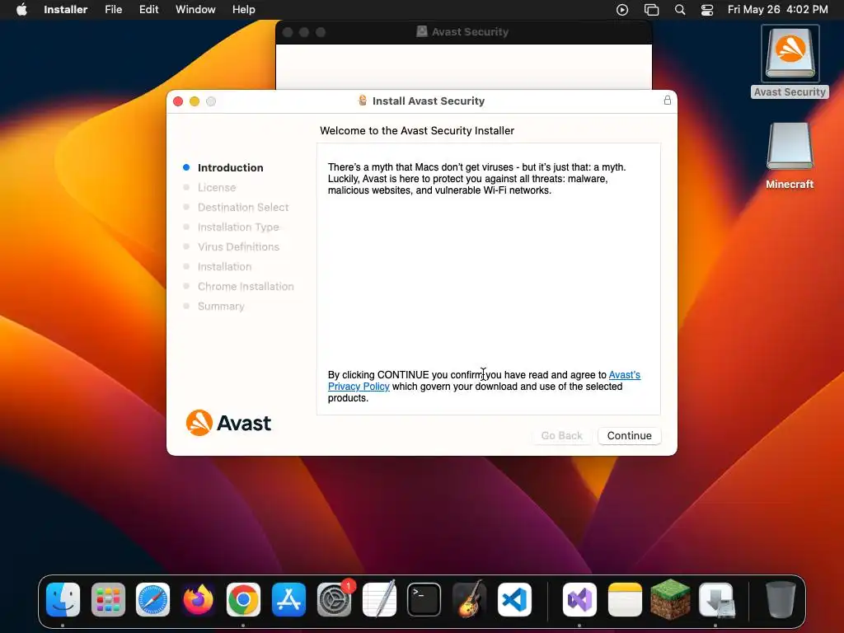The image size is (844, 633).
Task: Open Finder from the Dock
Action: coord(63,600)
